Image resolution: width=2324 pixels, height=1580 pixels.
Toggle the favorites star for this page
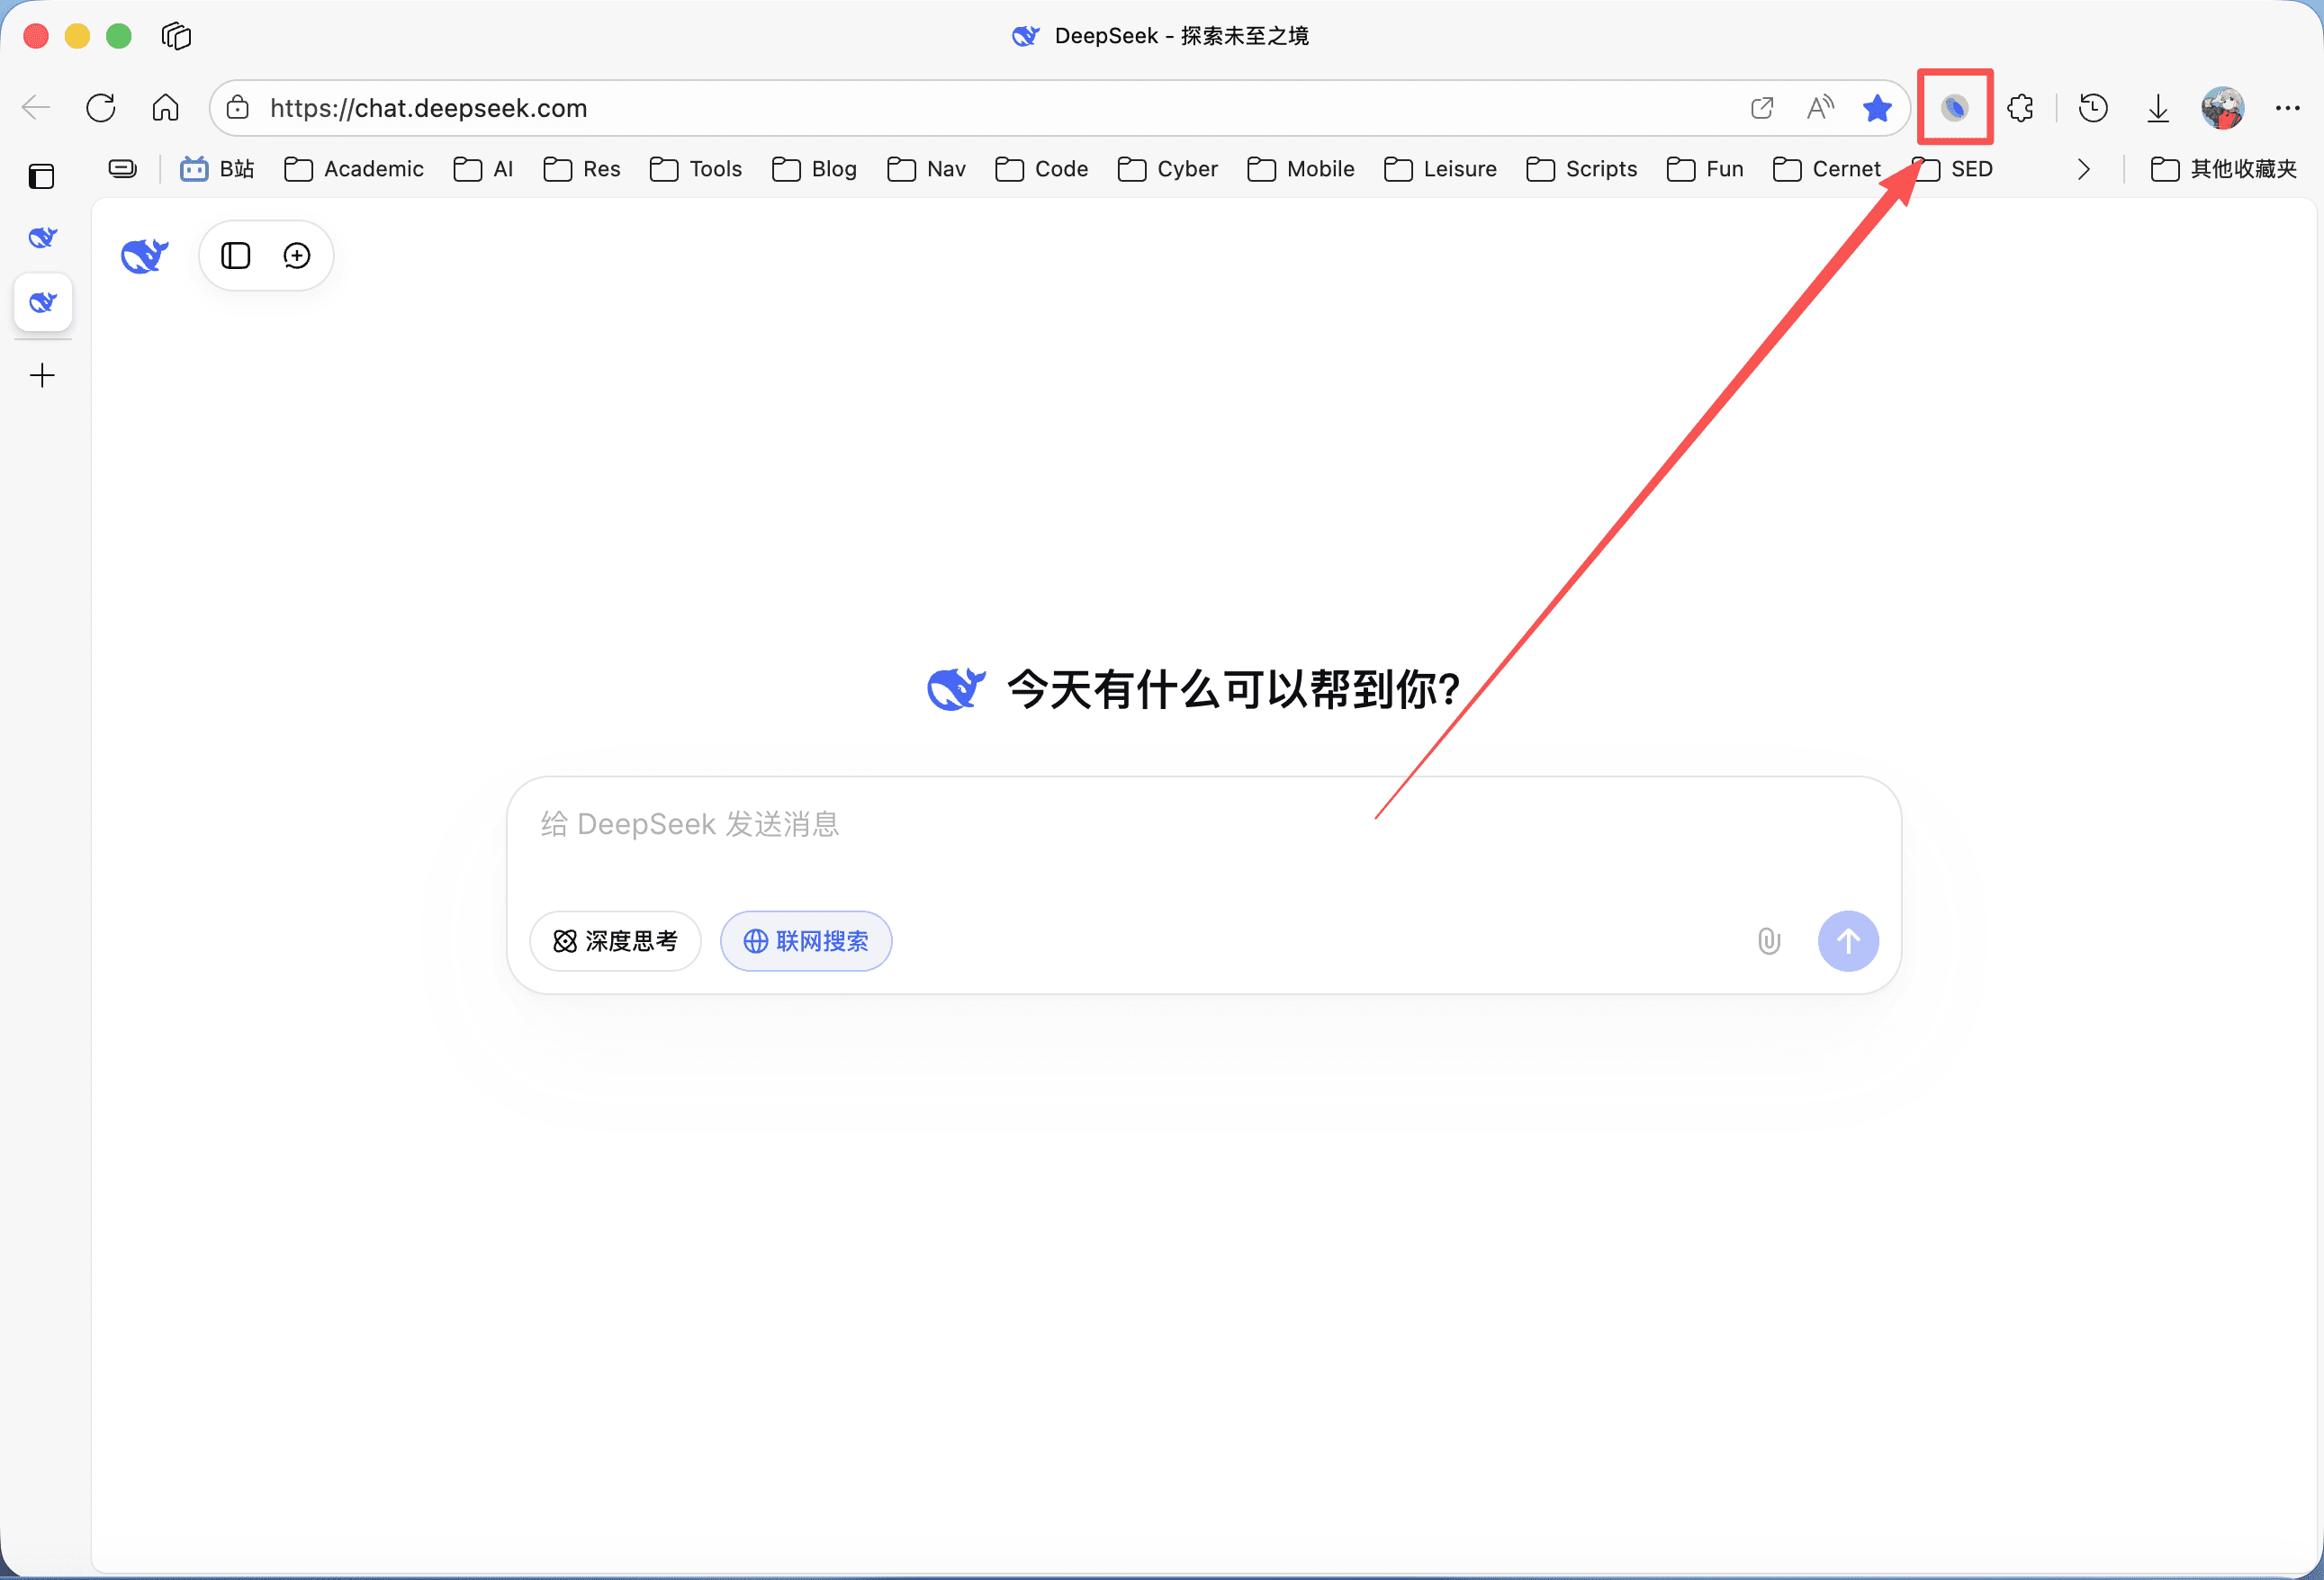click(x=1878, y=108)
